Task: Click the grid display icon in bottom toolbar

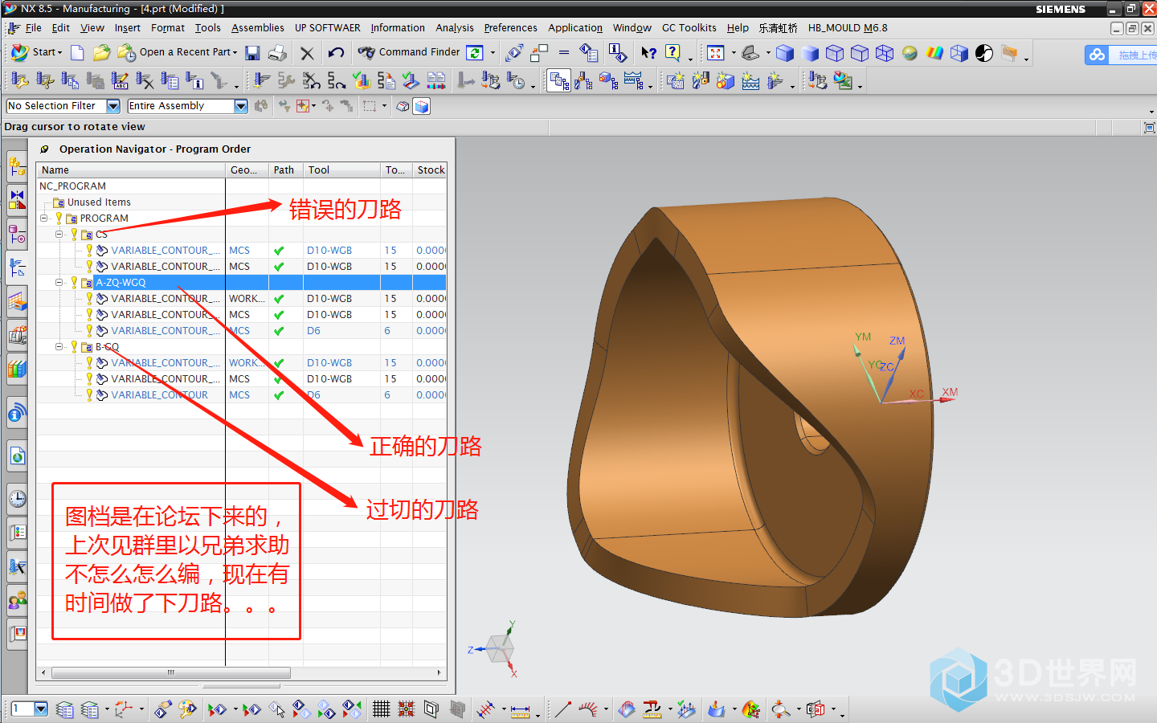Action: coord(381,709)
